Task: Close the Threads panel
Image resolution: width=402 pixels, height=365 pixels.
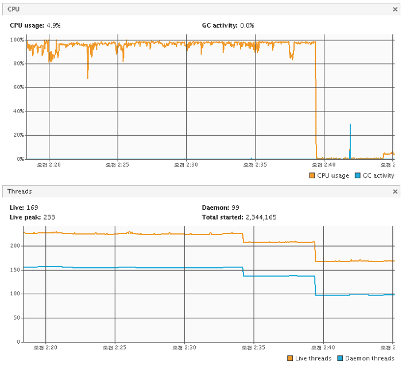Action: point(395,191)
